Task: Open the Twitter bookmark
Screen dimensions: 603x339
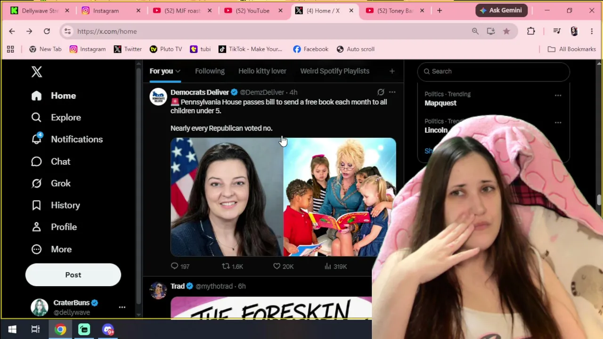Action: [128, 49]
